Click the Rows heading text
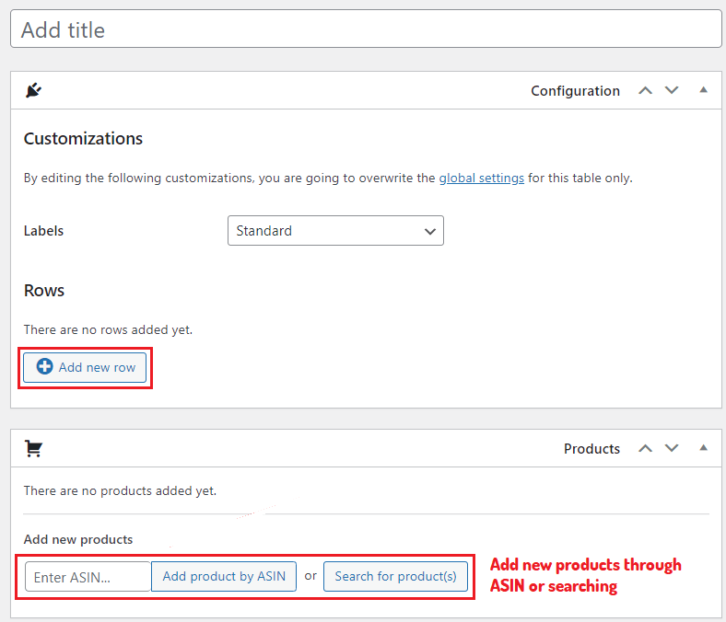The height and width of the screenshot is (622, 726). coord(44,291)
